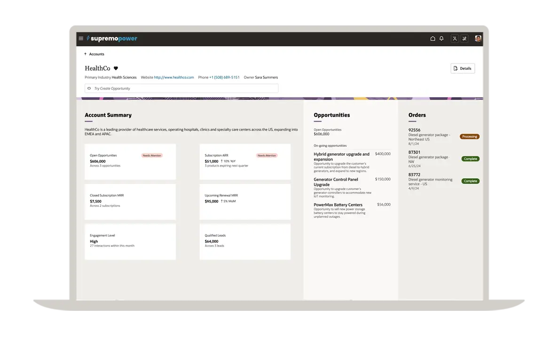Click the person icon in header
The image size is (558, 349).
tap(455, 39)
